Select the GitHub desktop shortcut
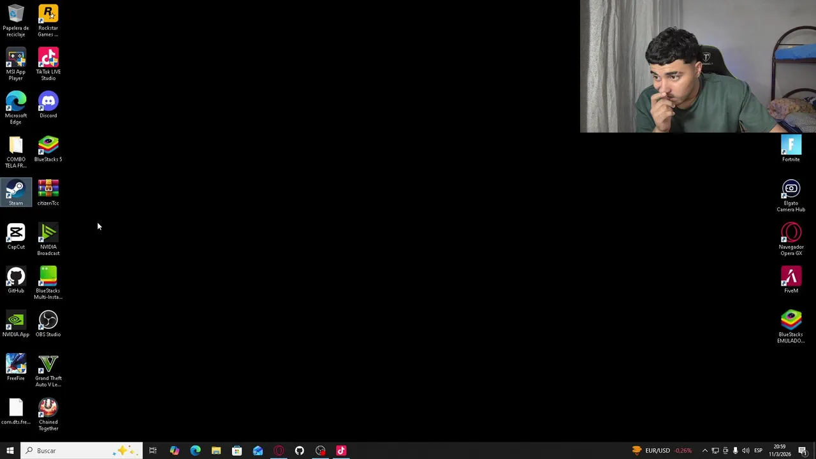816x459 pixels. click(16, 281)
